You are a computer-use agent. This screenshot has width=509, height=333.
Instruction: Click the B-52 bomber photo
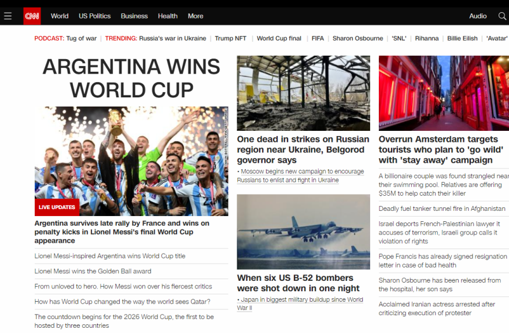303,232
